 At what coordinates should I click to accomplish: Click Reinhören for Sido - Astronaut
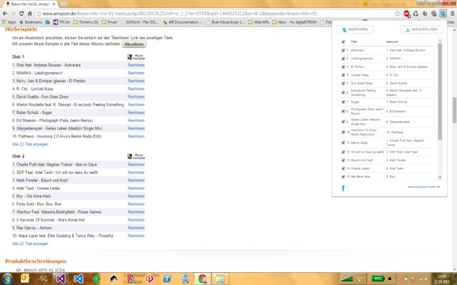tap(136, 65)
